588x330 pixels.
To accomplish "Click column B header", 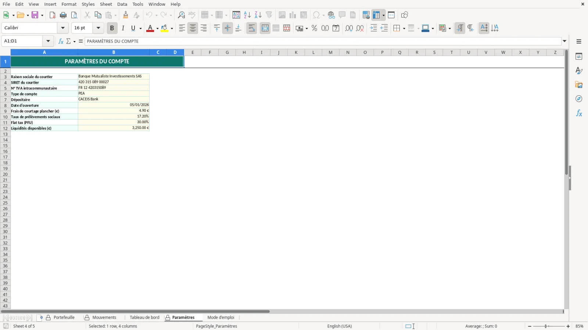I will coord(114,52).
